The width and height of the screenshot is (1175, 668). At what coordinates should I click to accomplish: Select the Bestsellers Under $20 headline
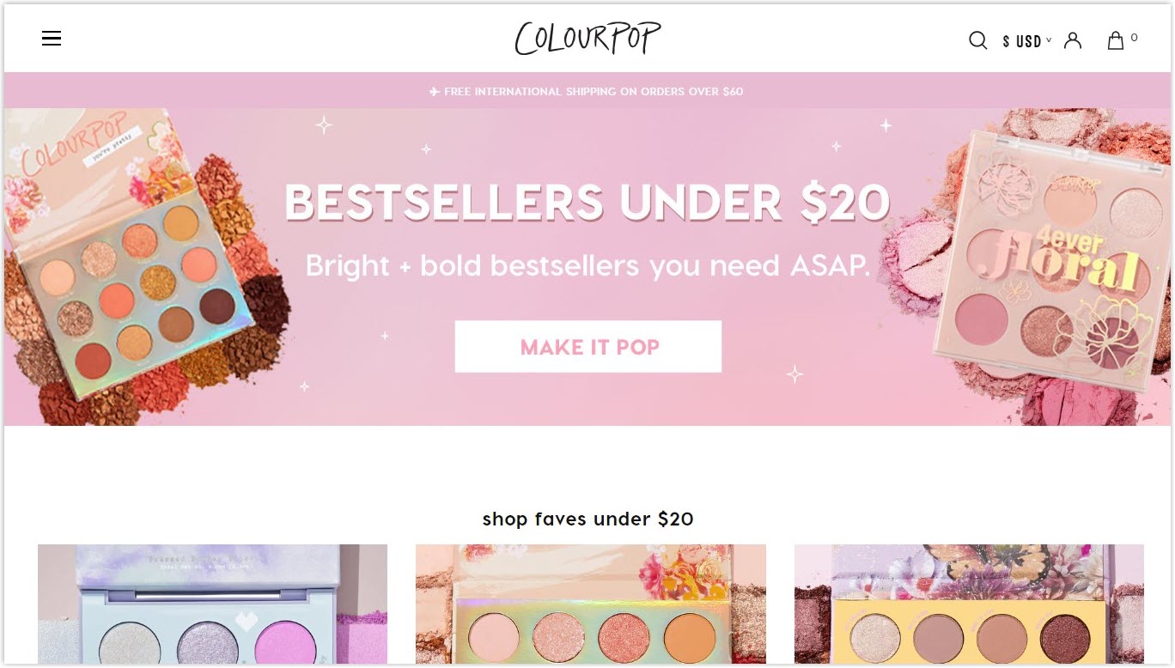[587, 203]
